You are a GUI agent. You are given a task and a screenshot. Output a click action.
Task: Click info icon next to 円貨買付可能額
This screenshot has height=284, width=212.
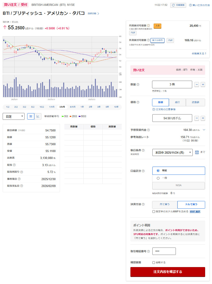click(148, 26)
